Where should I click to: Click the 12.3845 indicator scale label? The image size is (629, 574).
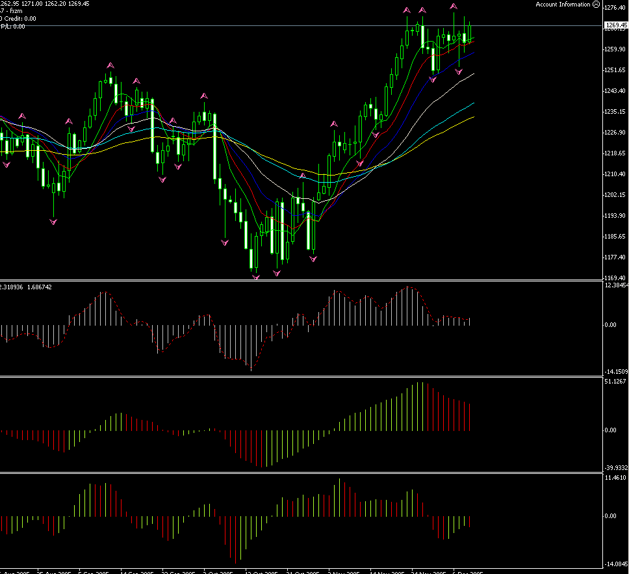point(617,285)
